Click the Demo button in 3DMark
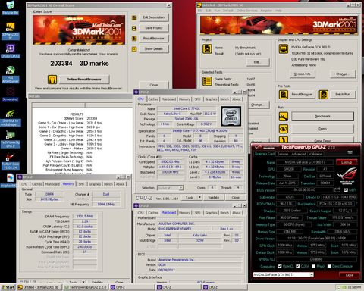364x291 pixels. 322,129
